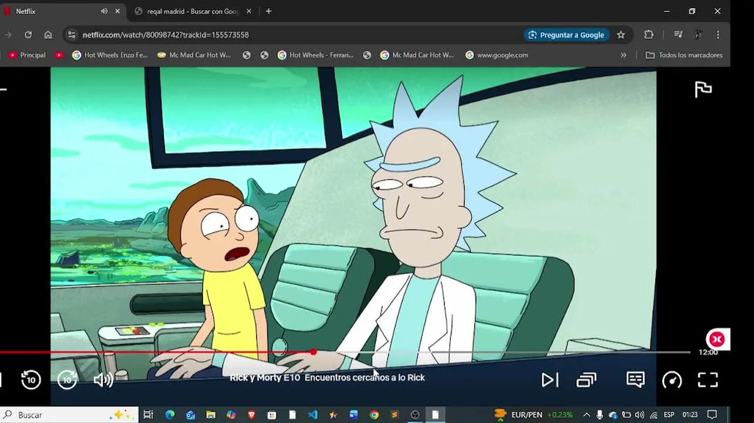Screen dimensions: 754x423
Task: Open the clock showing 01:23
Action: (690, 415)
